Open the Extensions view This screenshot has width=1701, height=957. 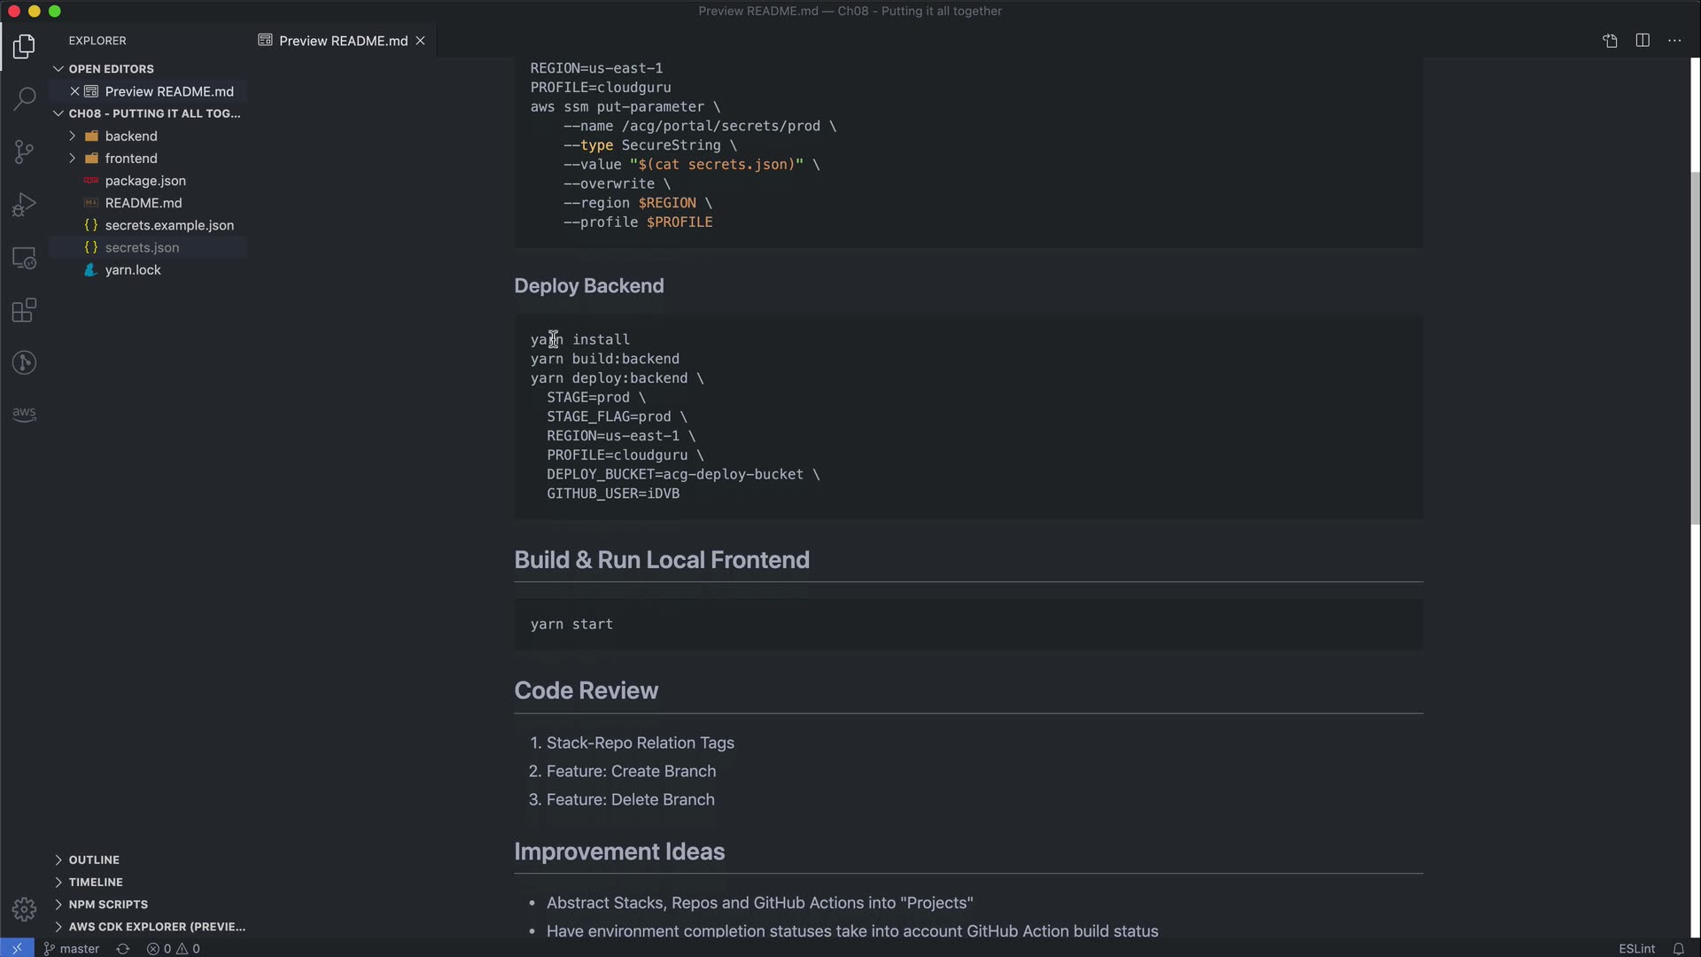(24, 310)
